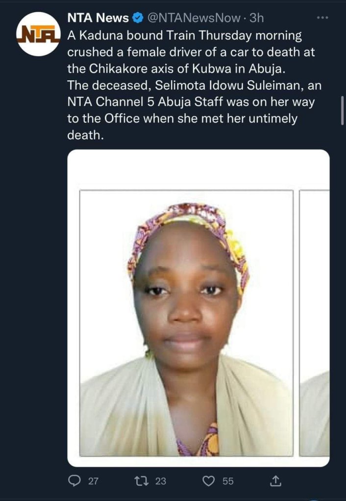
Task: Click the blue verified badge
Action: 138,19
